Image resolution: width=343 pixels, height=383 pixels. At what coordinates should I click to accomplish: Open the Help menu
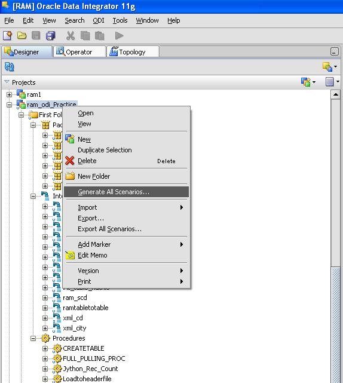click(174, 20)
